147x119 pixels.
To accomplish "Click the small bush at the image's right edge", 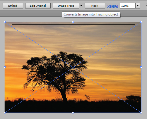I will click(134, 98).
